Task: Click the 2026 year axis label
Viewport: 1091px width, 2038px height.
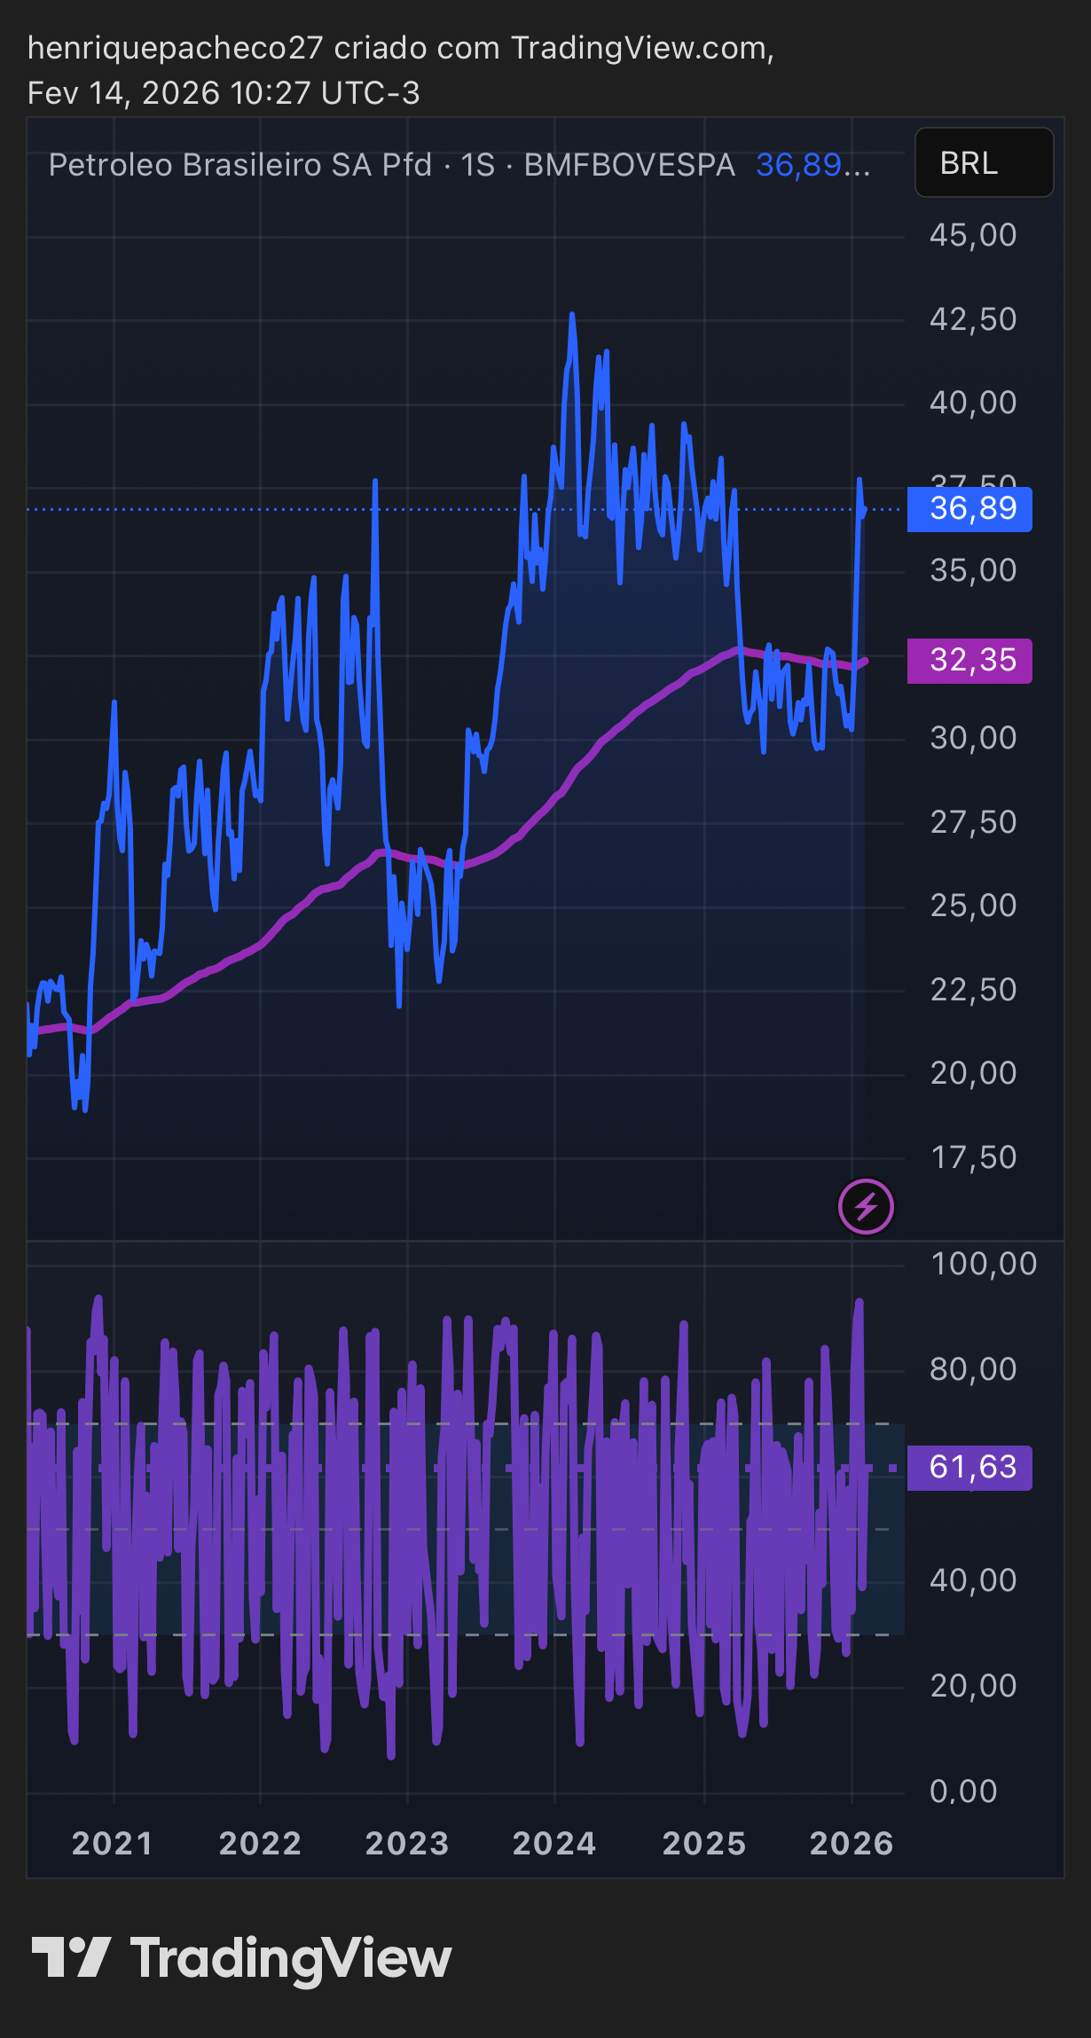Action: 852,1844
